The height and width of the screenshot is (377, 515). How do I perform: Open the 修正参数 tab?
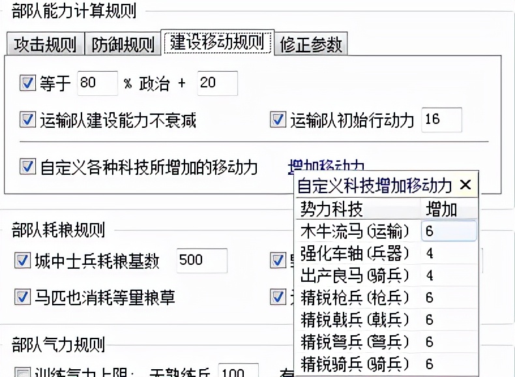[x=311, y=44]
